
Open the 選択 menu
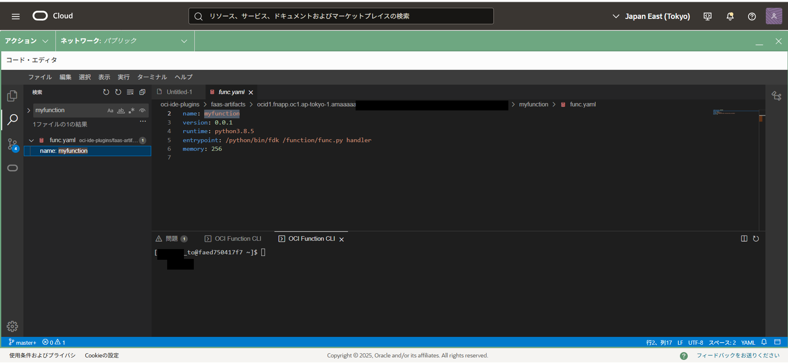pos(85,77)
